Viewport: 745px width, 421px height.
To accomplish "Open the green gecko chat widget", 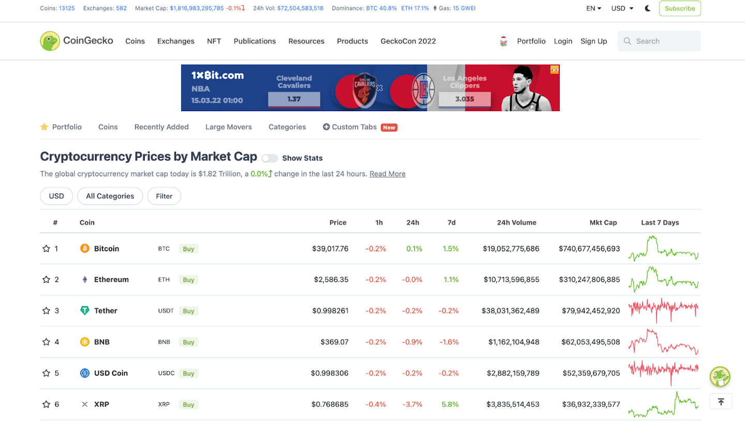I will pos(720,377).
